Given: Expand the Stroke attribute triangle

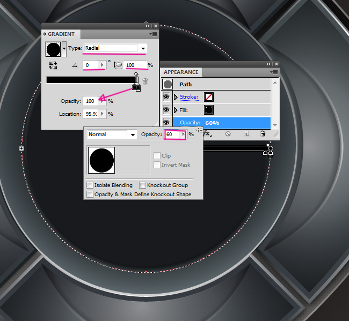Looking at the screenshot, I should (176, 97).
